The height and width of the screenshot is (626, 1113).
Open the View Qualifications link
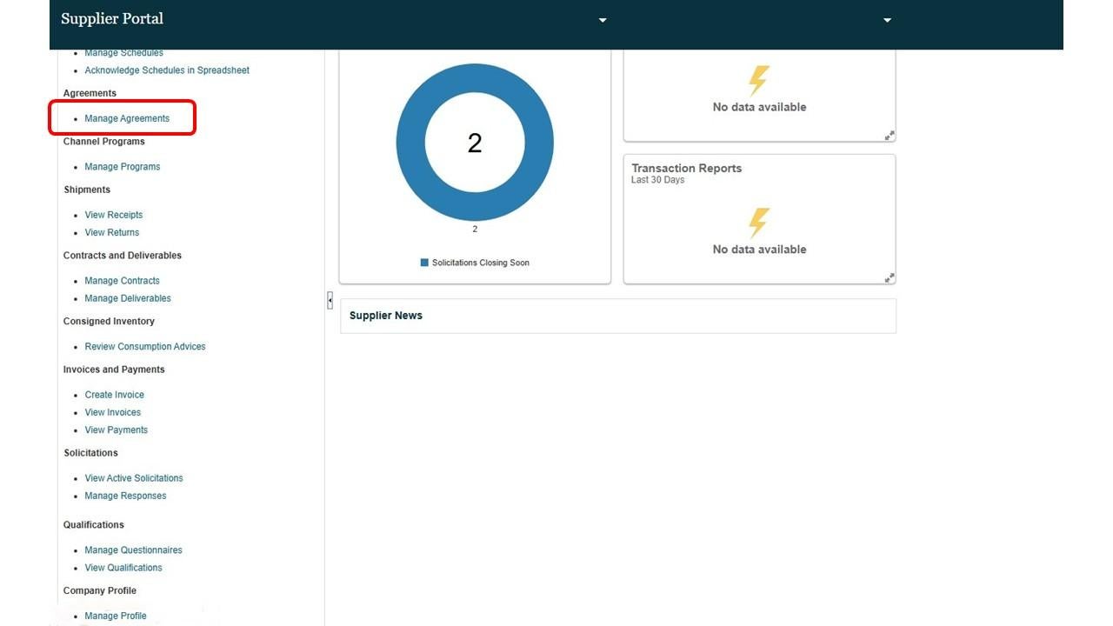[123, 568]
